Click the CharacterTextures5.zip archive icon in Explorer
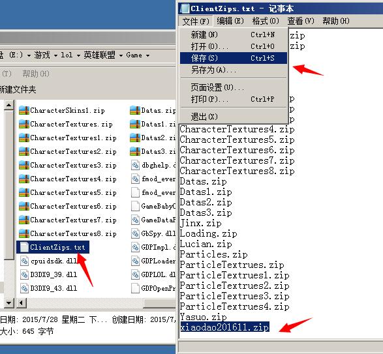The image size is (383, 354). [x=24, y=192]
